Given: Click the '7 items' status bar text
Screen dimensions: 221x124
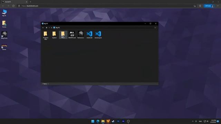Looking at the screenshot, I should [45, 84].
